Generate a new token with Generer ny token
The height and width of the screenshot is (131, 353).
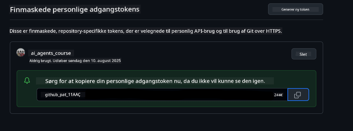[295, 9]
